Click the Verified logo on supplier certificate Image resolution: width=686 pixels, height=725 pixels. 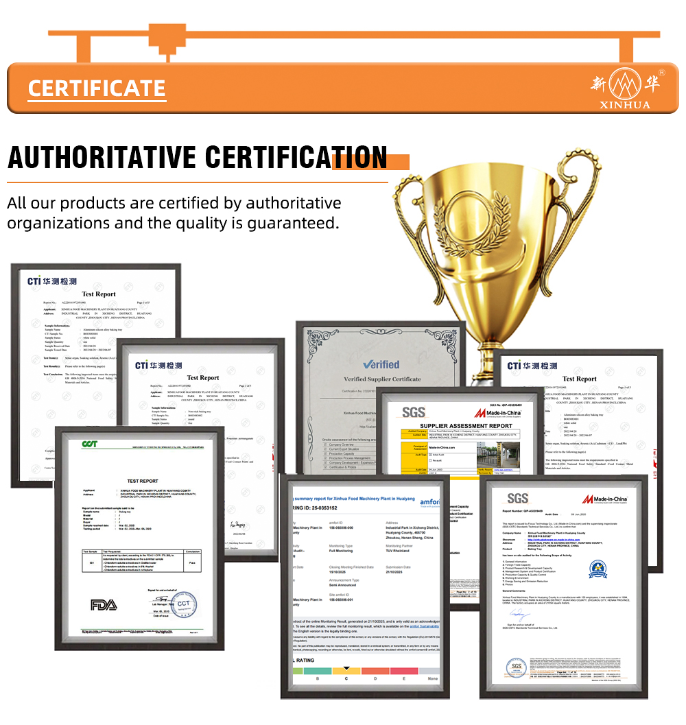381,364
